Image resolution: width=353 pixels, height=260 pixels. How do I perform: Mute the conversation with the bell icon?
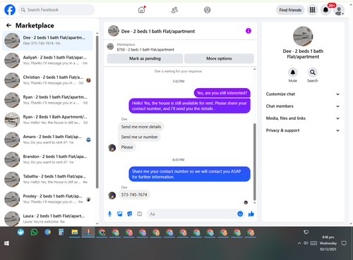point(293,73)
